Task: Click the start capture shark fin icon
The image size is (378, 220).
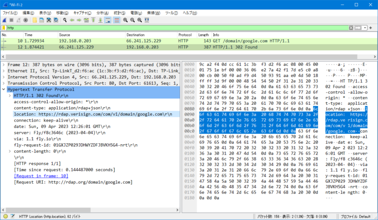Action: [4, 20]
